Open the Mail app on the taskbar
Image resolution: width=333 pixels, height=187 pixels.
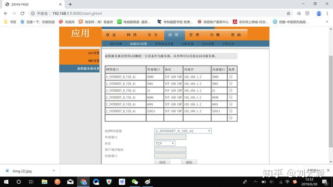70,182
